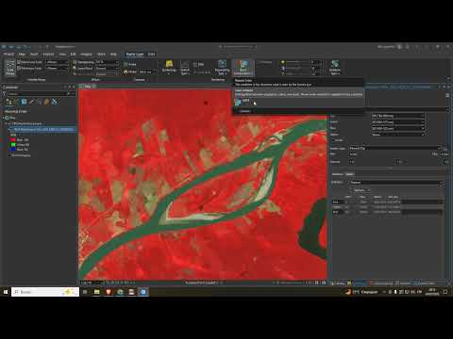The height and width of the screenshot is (339, 453).
Task: Open the Red band channel dropdown
Action: [x=398, y=116]
